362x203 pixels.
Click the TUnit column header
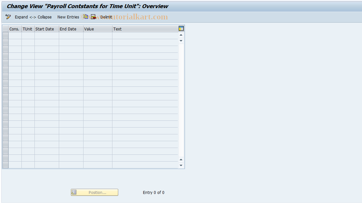28,29
